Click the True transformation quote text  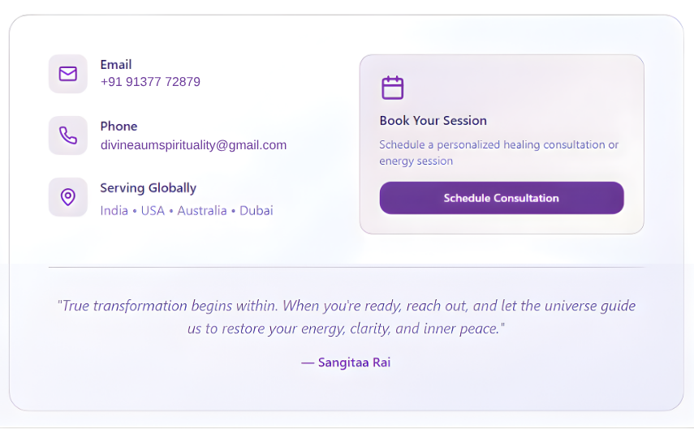tap(346, 306)
